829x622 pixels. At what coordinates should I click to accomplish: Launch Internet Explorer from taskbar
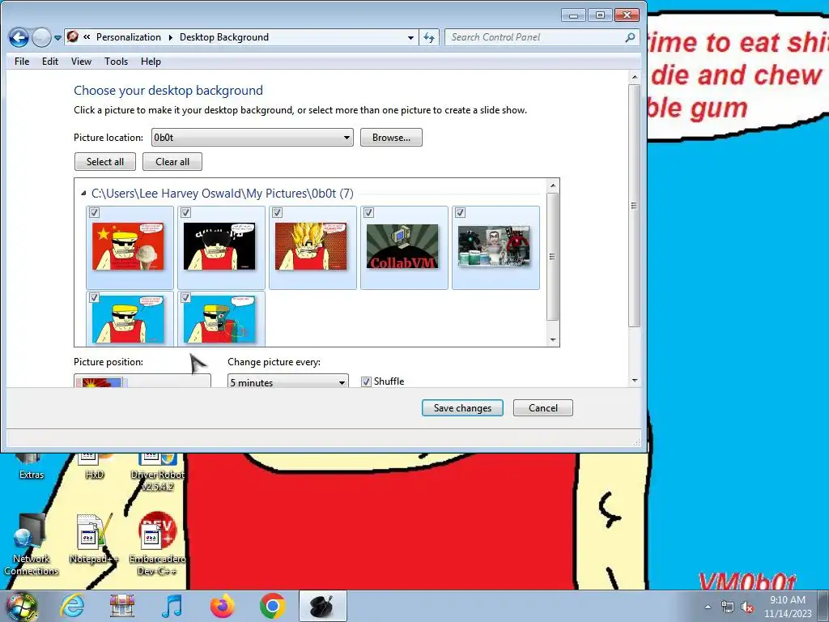click(x=72, y=606)
